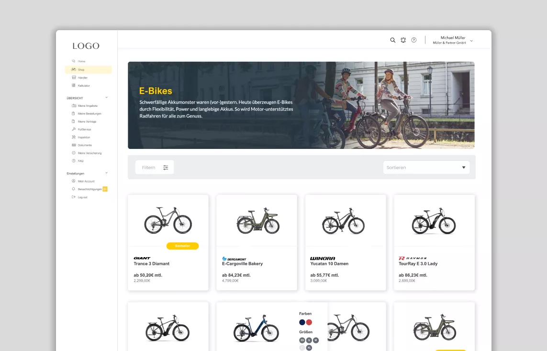This screenshot has height=351, width=547.
Task: Choose the dark blue color swatch
Action: (302, 322)
